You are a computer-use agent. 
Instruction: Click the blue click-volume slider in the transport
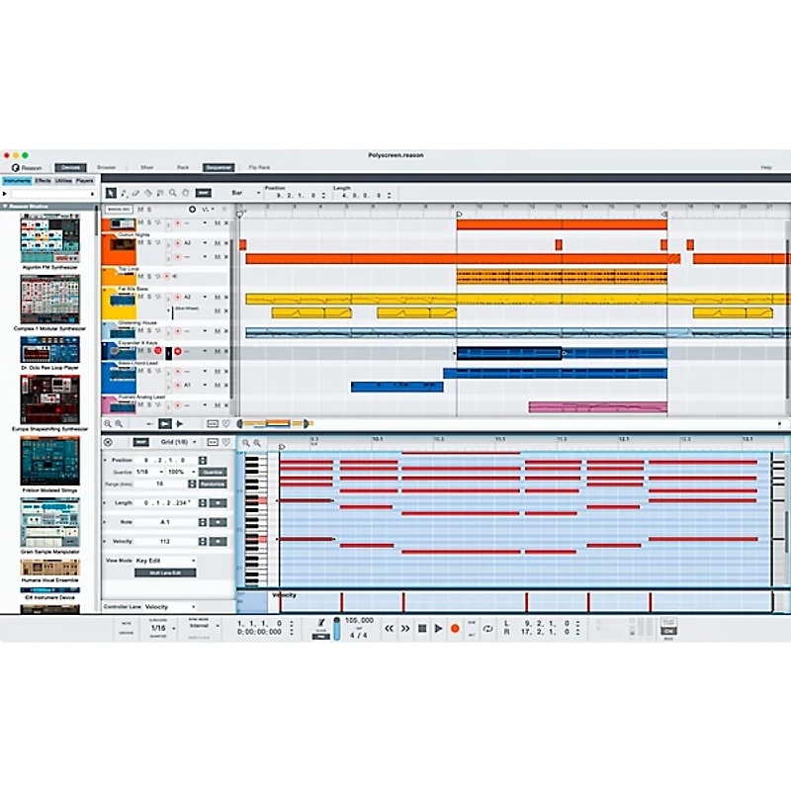337,629
